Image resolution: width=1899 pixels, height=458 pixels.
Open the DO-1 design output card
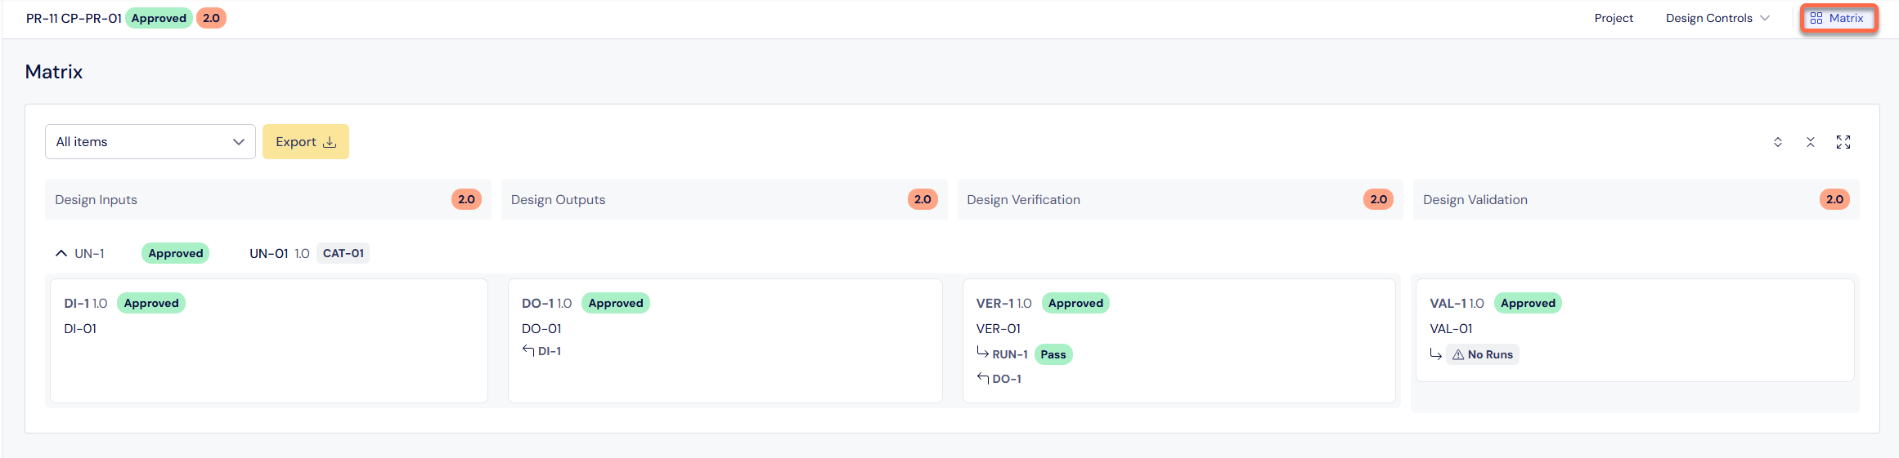click(x=725, y=340)
